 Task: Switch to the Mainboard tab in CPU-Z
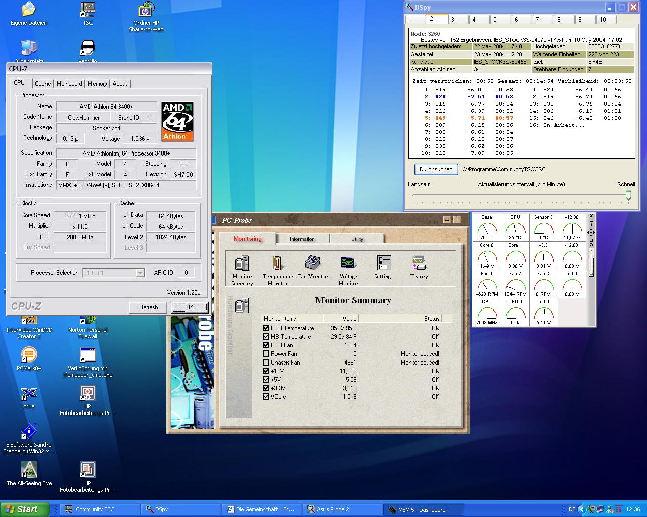pyautogui.click(x=69, y=84)
